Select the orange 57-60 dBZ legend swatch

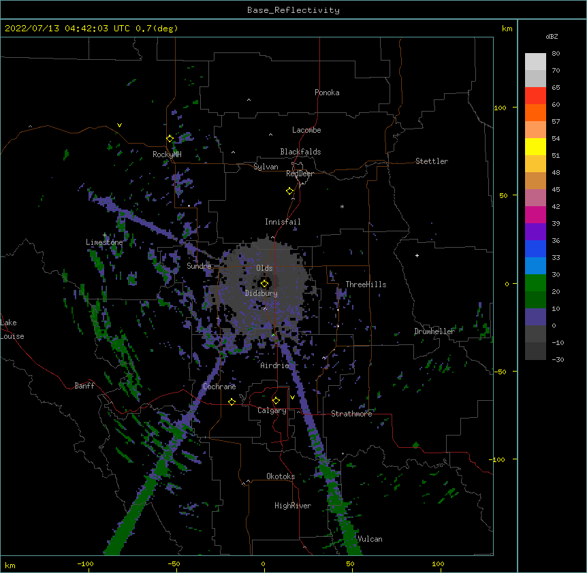[535, 112]
